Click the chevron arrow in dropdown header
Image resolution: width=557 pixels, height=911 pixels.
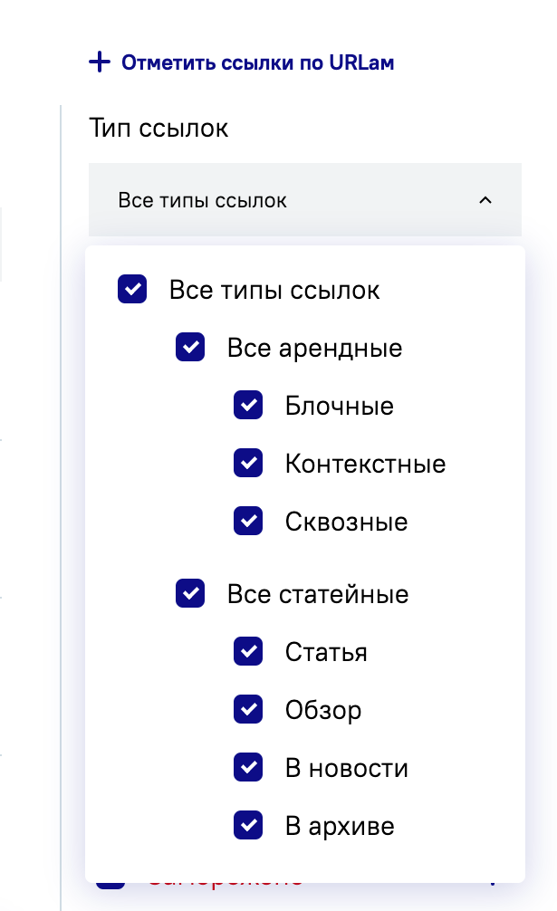485,200
